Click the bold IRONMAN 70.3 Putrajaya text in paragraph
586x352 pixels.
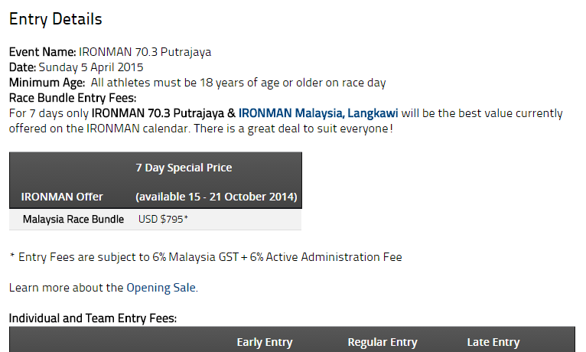coord(158,113)
